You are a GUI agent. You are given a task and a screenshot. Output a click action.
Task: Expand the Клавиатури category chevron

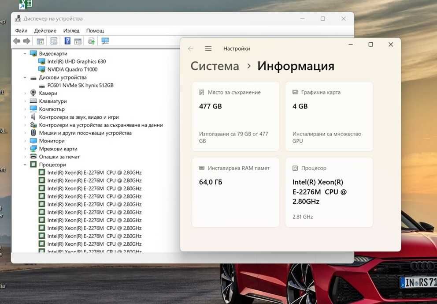25,101
